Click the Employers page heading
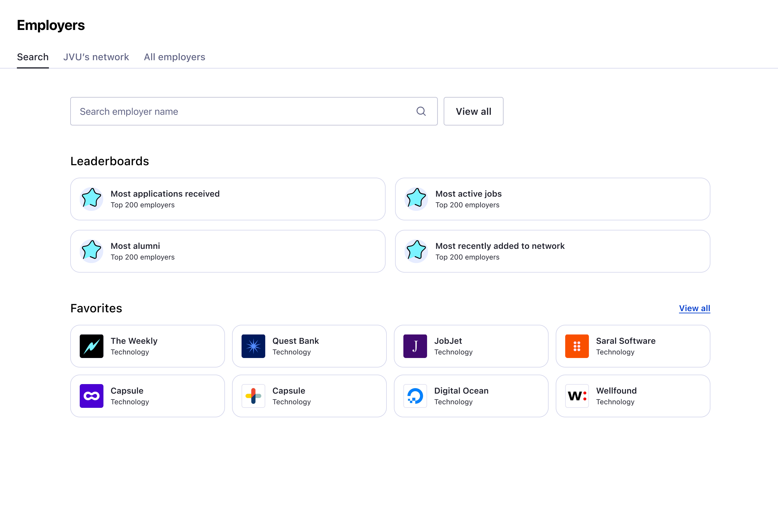Image resolution: width=778 pixels, height=506 pixels. click(x=51, y=25)
